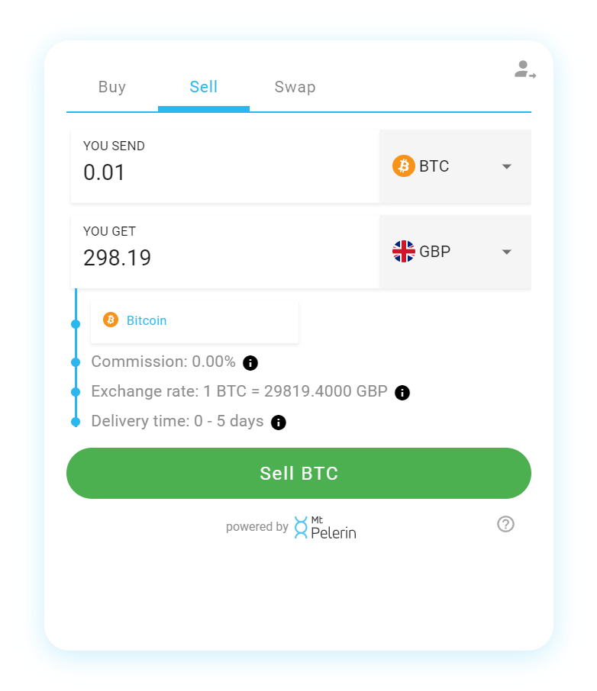Show commission info tooltip icon
Screen dimensions: 597x691
click(x=250, y=363)
